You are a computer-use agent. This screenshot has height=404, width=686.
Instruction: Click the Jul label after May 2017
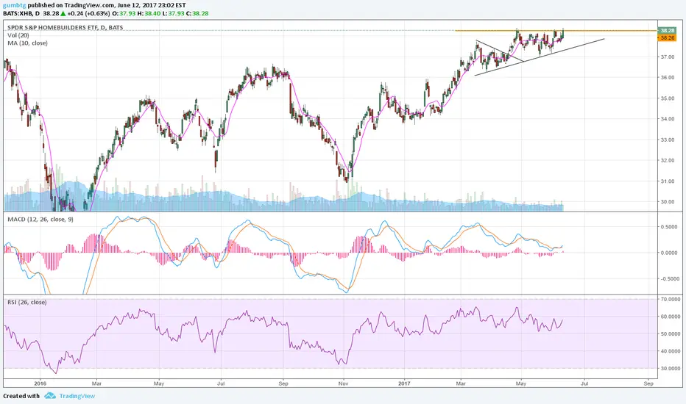tap(584, 383)
